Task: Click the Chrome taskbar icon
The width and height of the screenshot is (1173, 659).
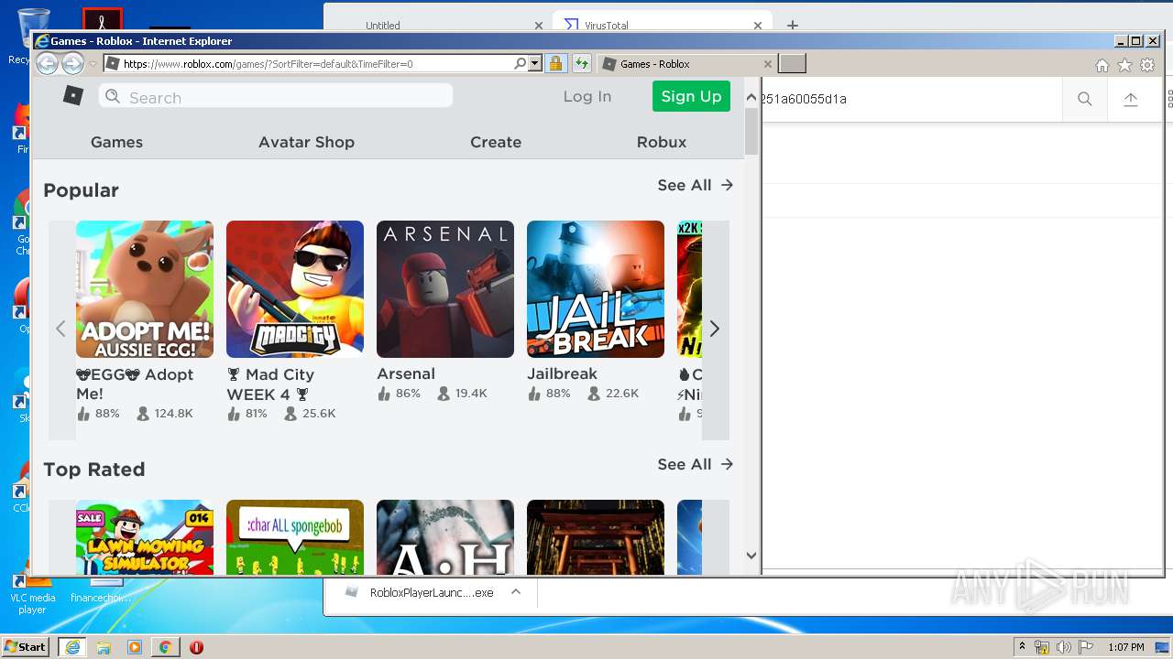Action: 165,647
